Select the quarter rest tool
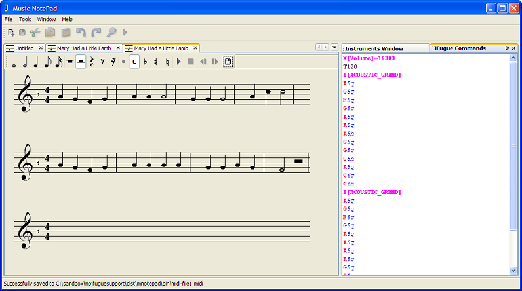This screenshot has width=522, height=291. 92,62
